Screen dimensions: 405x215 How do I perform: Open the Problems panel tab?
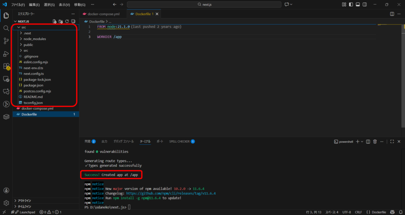coord(90,141)
